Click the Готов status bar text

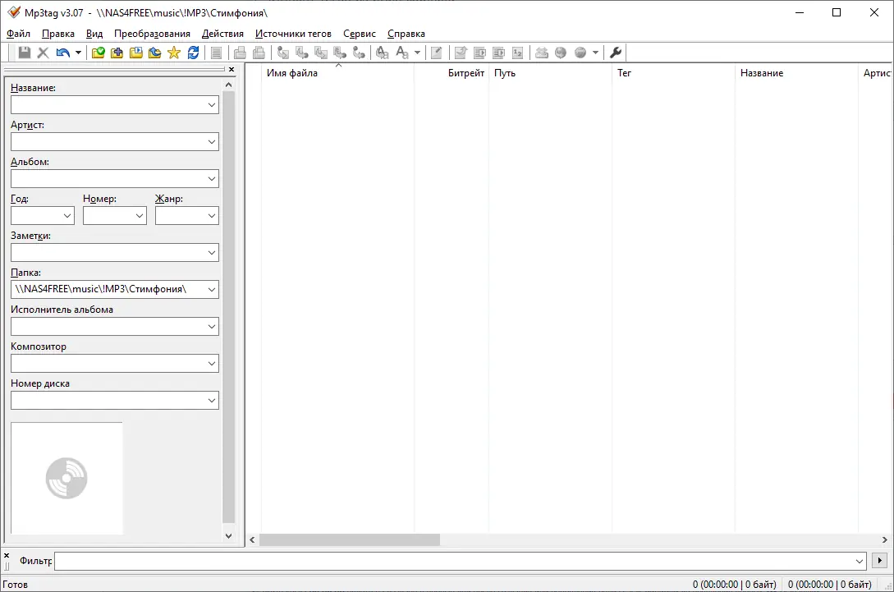[15, 584]
